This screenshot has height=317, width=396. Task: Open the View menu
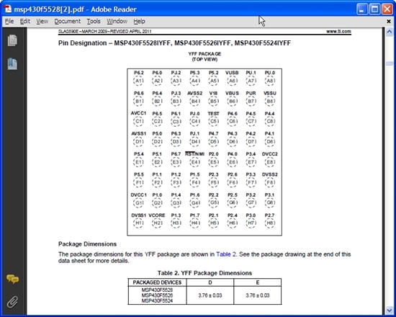pos(42,21)
